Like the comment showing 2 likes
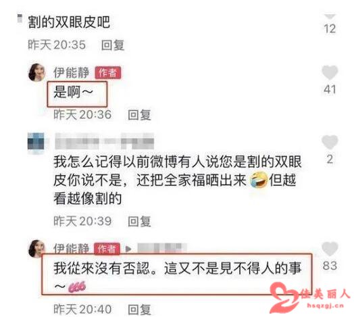The width and height of the screenshot is (354, 317). tap(330, 142)
